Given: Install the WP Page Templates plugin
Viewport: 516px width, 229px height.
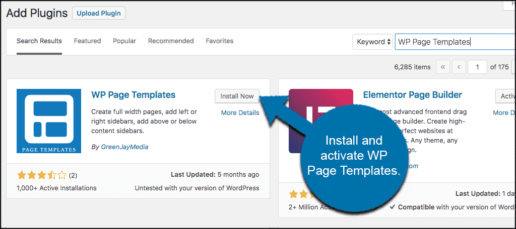Looking at the screenshot, I should pyautogui.click(x=237, y=96).
